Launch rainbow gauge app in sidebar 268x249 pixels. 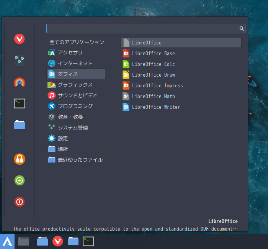19,82
